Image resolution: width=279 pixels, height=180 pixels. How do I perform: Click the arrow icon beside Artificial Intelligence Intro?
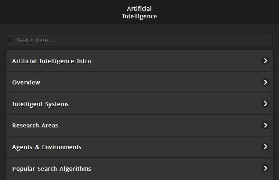click(x=265, y=61)
